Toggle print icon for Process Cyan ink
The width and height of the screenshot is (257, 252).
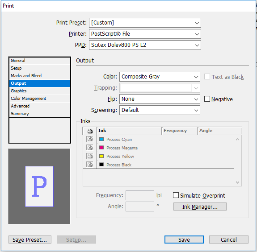click(x=90, y=139)
